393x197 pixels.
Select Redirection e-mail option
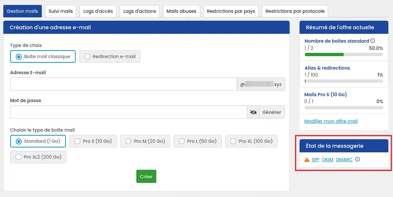click(x=110, y=56)
